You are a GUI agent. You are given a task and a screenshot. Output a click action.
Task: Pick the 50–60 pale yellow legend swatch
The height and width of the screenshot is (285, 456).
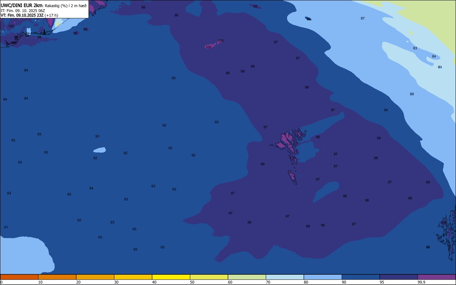[209, 277]
